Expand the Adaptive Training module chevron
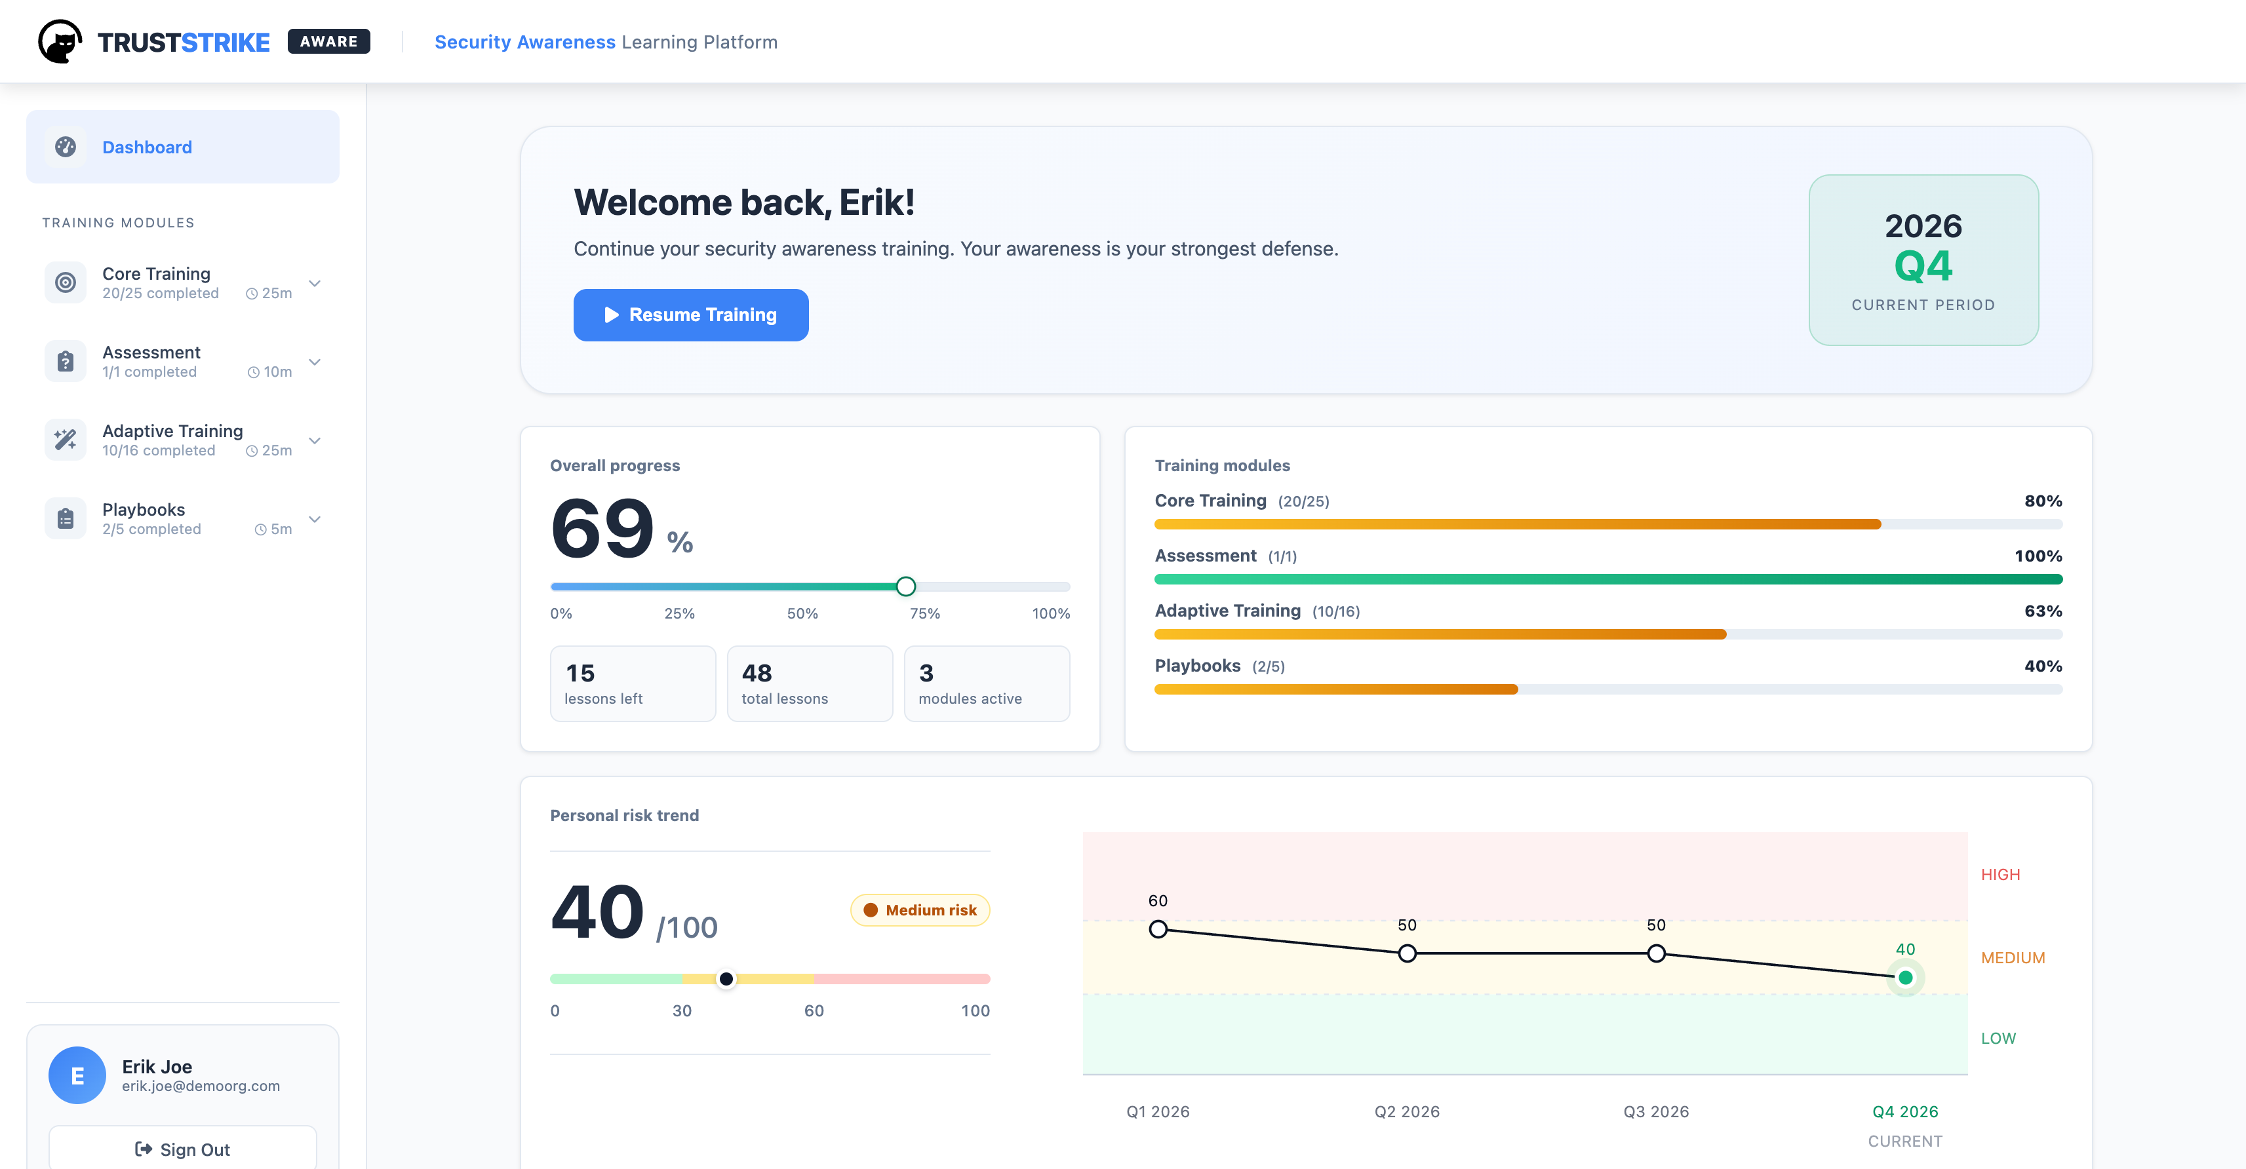This screenshot has width=2246, height=1169. click(315, 440)
